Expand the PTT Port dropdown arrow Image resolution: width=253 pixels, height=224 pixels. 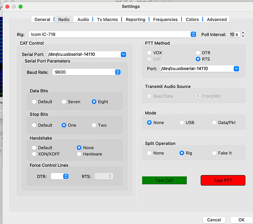click(x=236, y=69)
